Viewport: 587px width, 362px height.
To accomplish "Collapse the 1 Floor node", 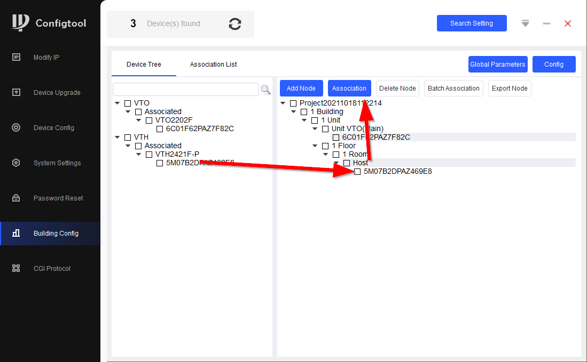I will coord(315,146).
